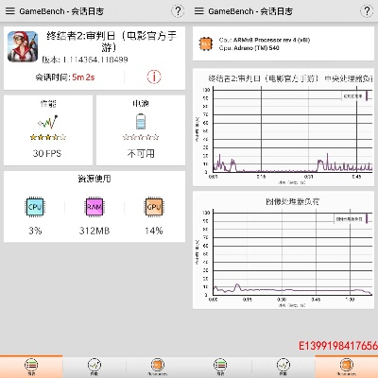The width and height of the screenshot is (378, 378).
Task: Tap the CPU load chart legend
Action: pos(354,95)
